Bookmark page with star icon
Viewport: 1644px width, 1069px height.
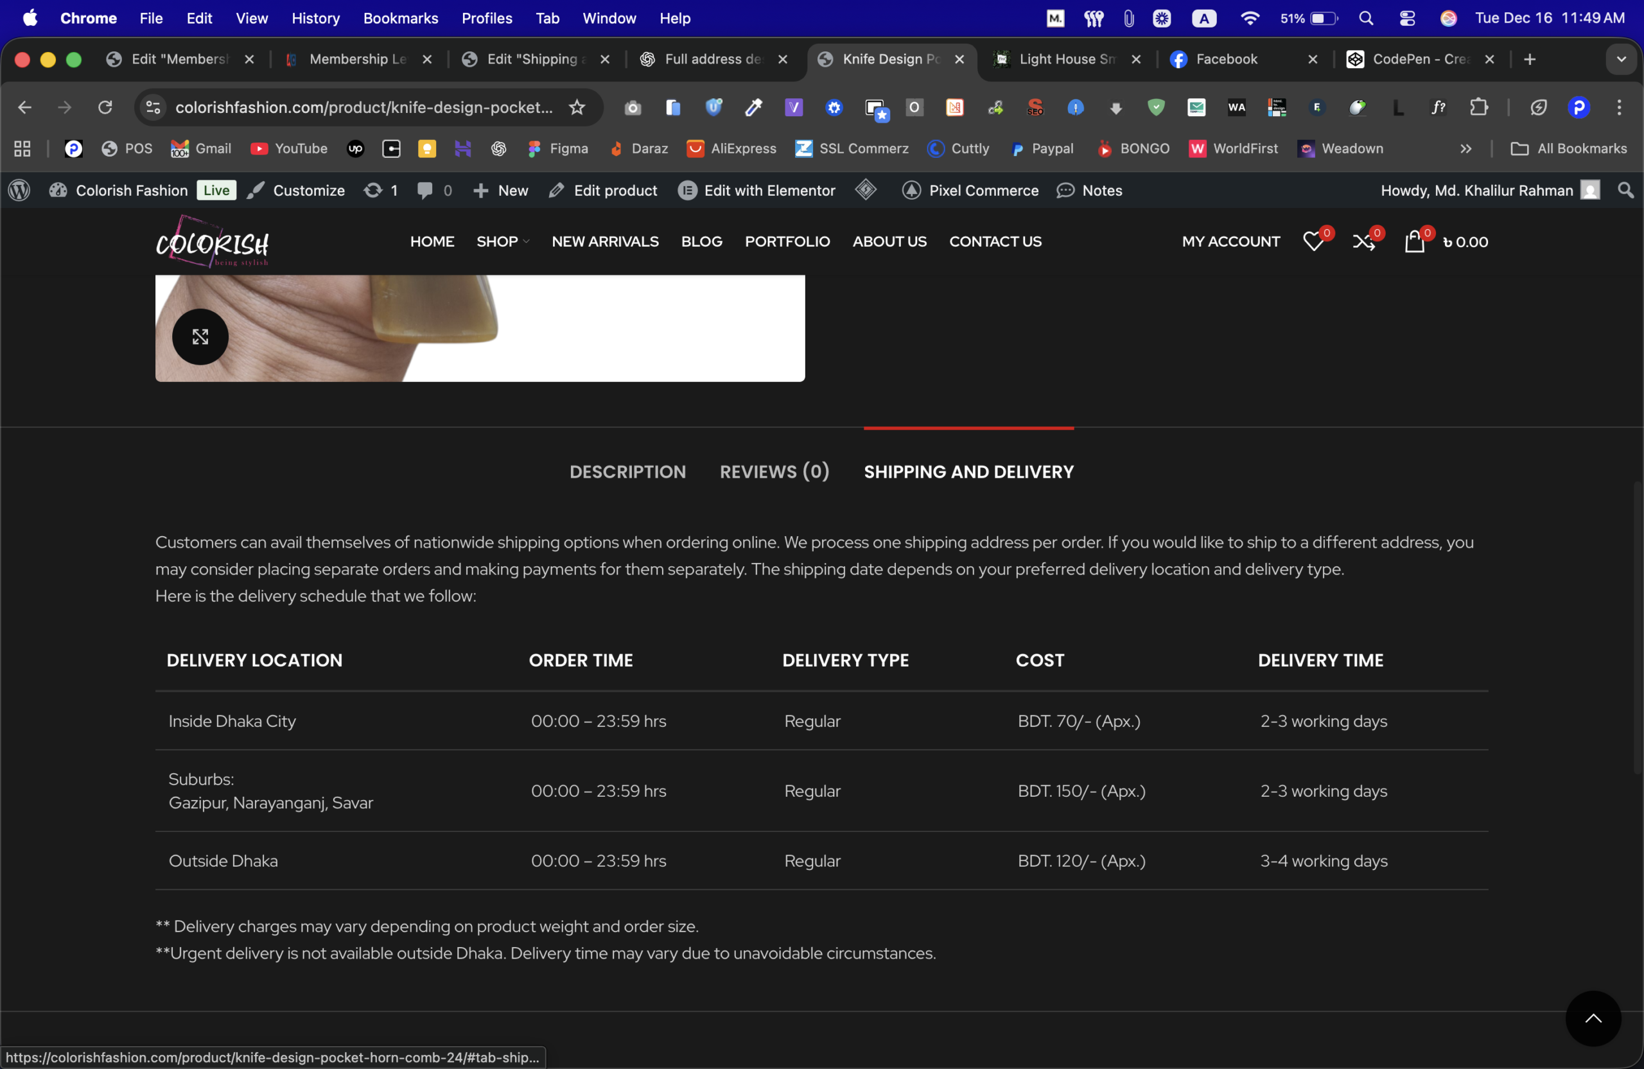pos(577,107)
